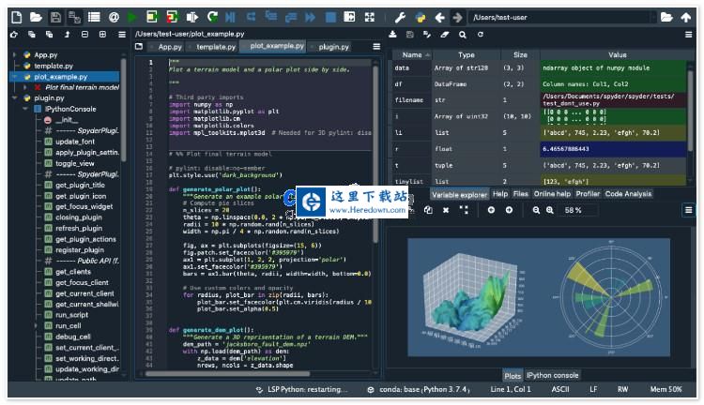704x405 pixels.
Task: Select the blue value cell of variable r
Action: coord(613,149)
